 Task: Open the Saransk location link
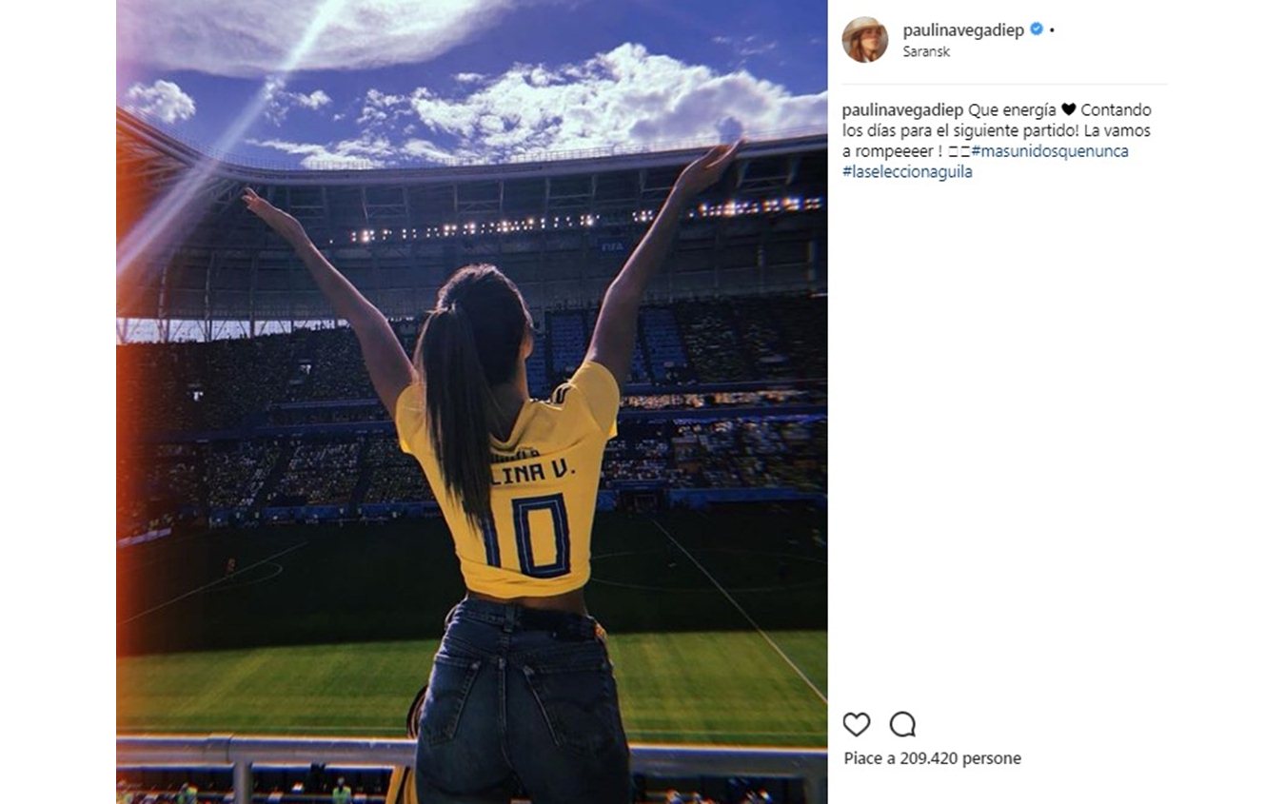pos(926,51)
